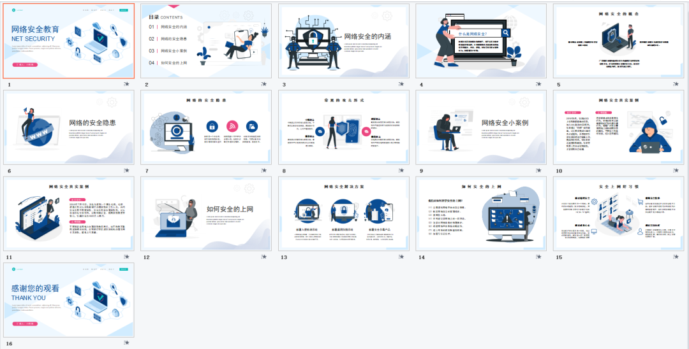The width and height of the screenshot is (689, 349).
Task: Click the animation star icon under slide 4
Action: [539, 84]
